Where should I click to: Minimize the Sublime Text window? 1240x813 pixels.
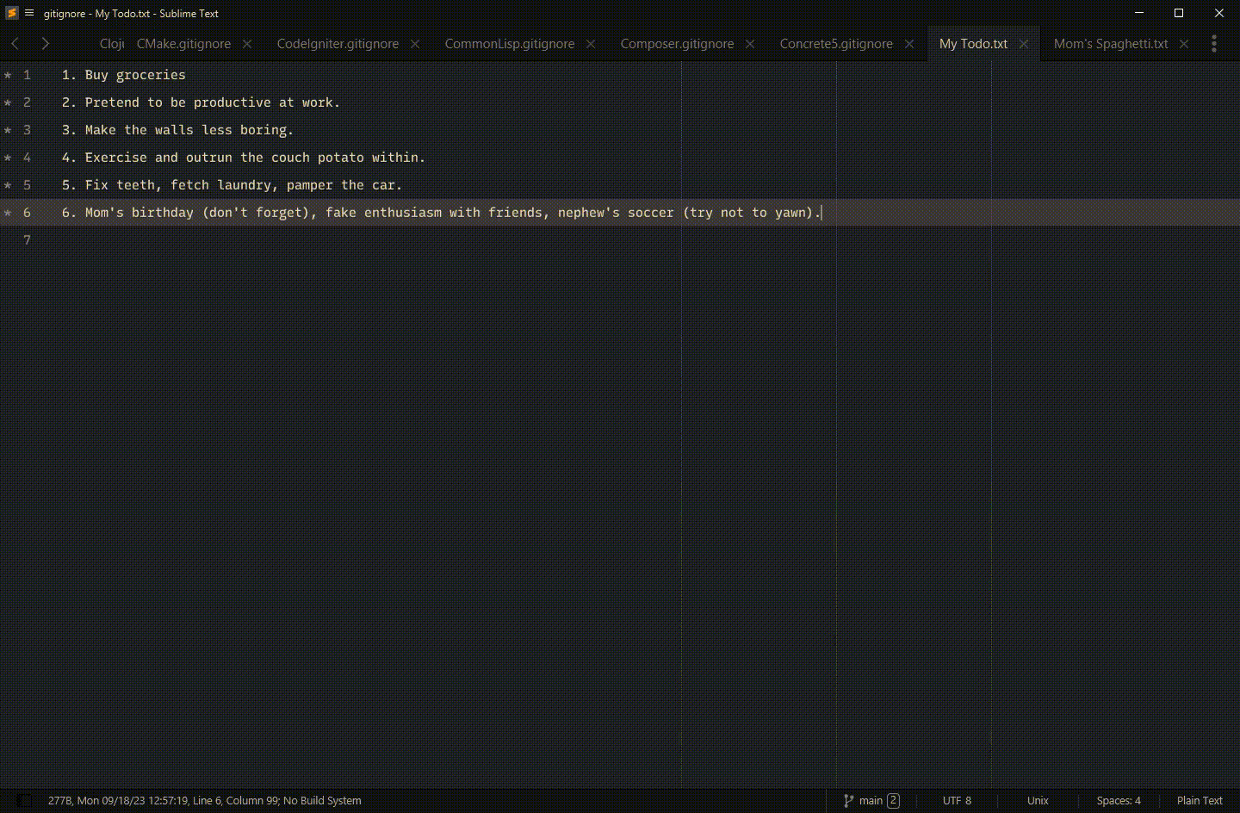[1139, 13]
